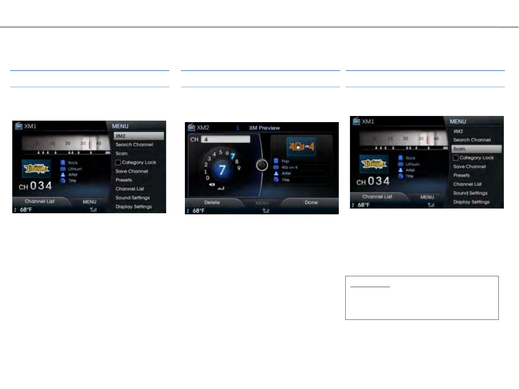Click the thermometer icon beside 68°F on the left screen

coord(15,210)
